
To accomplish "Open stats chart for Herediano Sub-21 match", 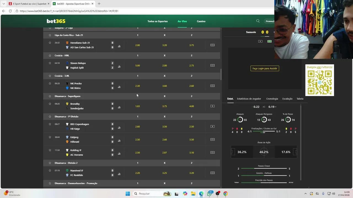I will [x=119, y=46].
